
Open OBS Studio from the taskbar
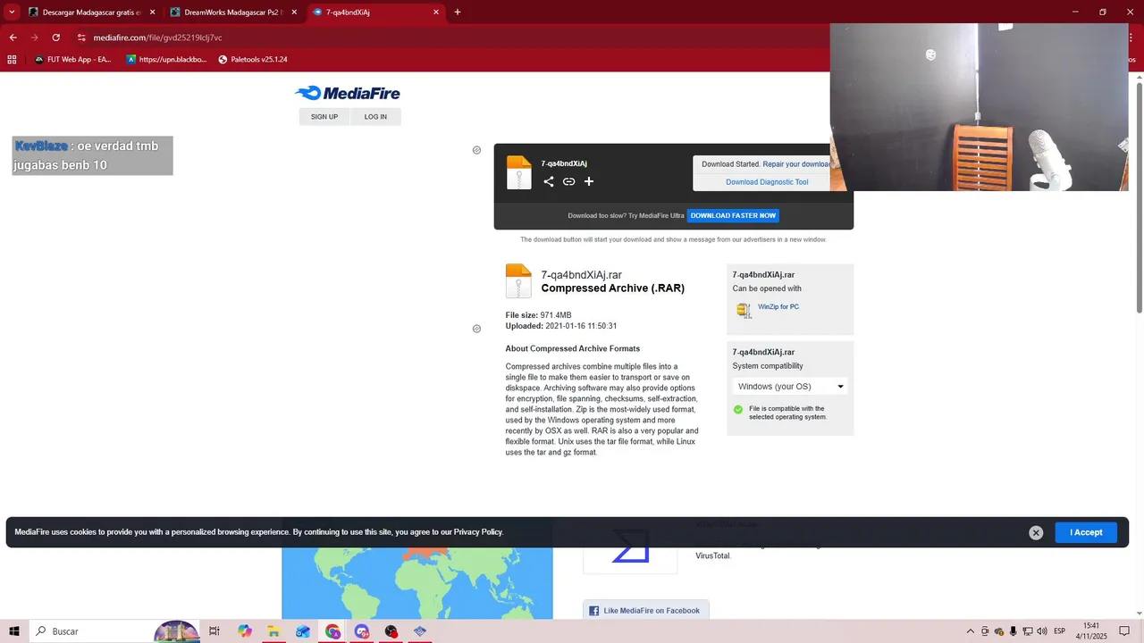click(x=391, y=631)
